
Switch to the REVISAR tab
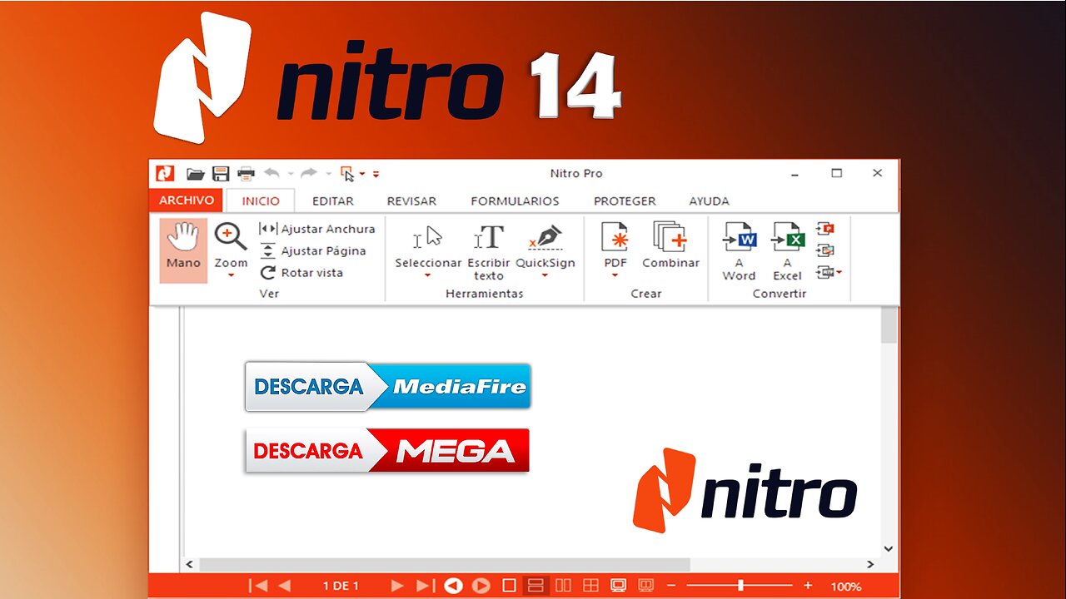pos(411,200)
